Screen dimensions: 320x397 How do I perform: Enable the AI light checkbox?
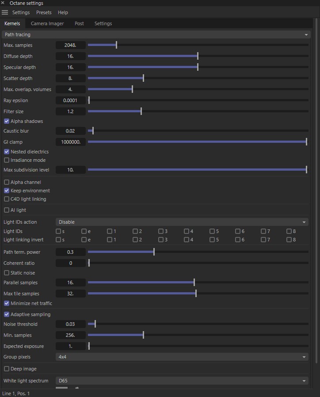tap(7, 210)
